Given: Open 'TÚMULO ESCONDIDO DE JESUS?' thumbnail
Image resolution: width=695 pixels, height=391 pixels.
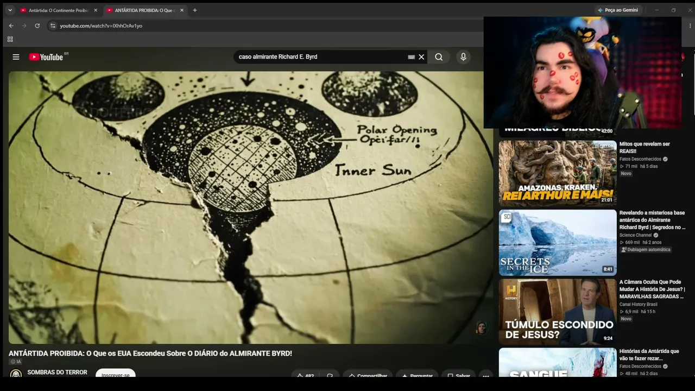Looking at the screenshot, I should click(x=558, y=312).
